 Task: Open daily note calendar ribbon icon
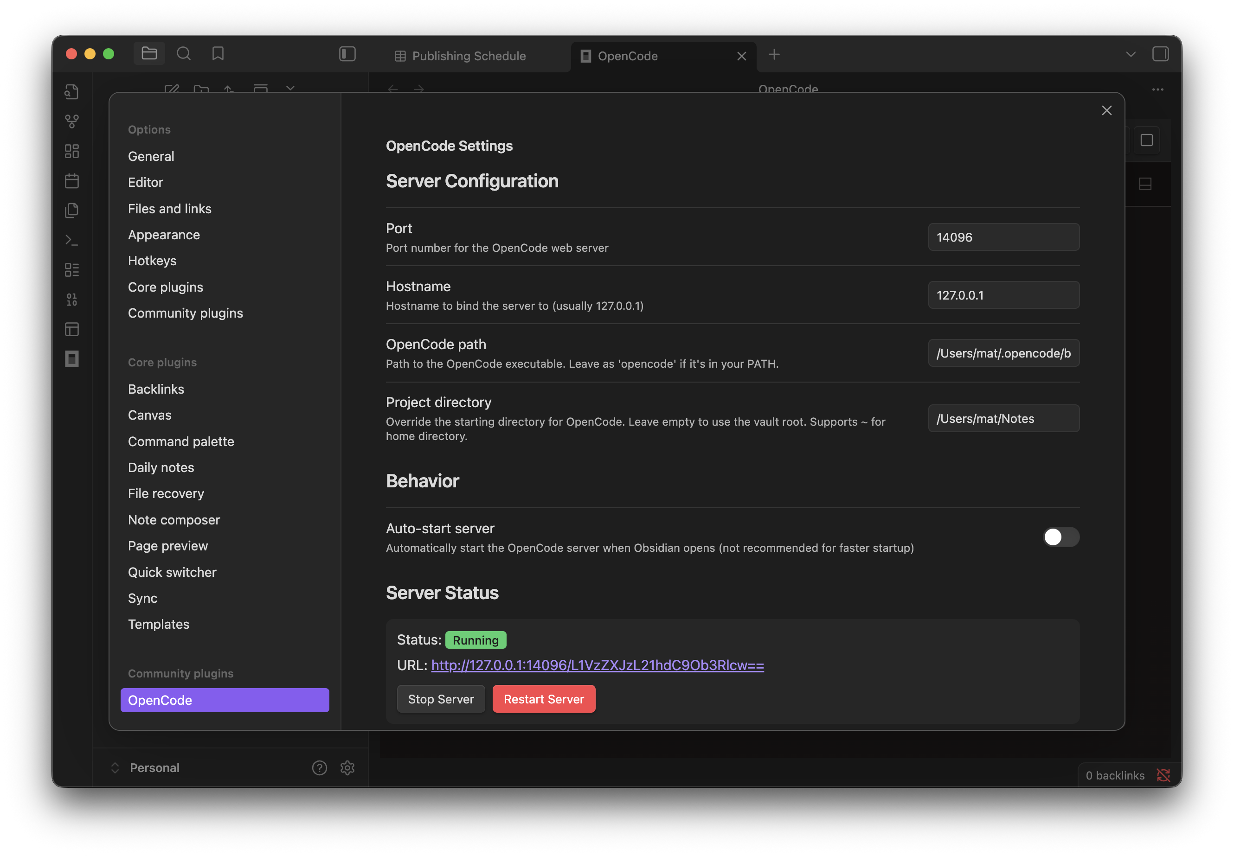72,181
